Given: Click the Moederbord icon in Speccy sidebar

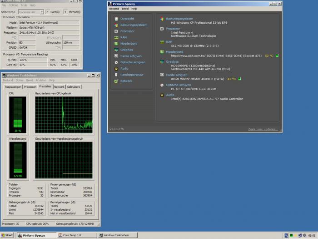Looking at the screenshot, I should coord(116,44).
